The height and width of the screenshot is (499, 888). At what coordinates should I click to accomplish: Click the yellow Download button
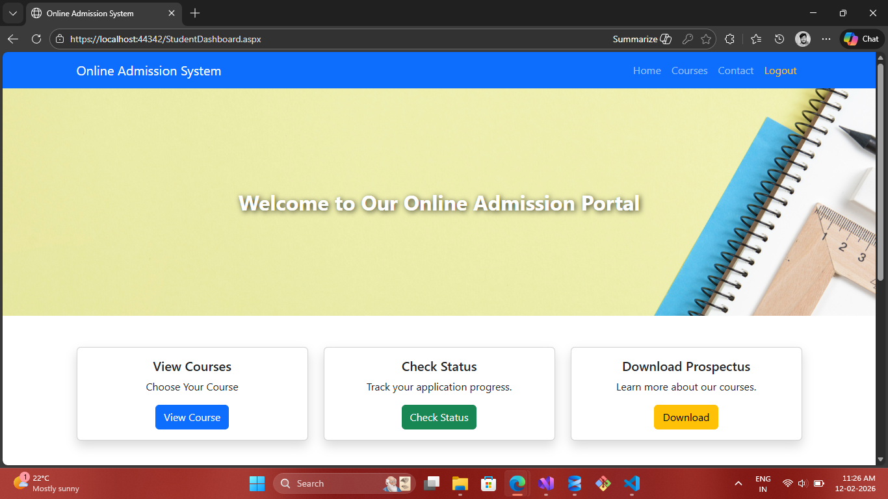(x=686, y=417)
